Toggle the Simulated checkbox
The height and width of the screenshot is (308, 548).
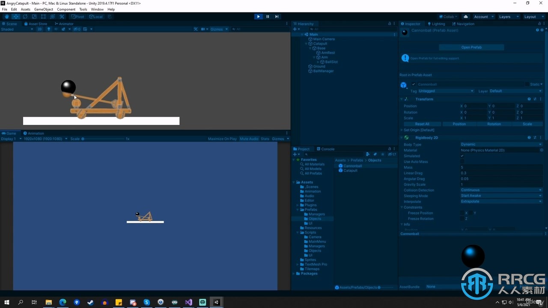[x=462, y=156]
